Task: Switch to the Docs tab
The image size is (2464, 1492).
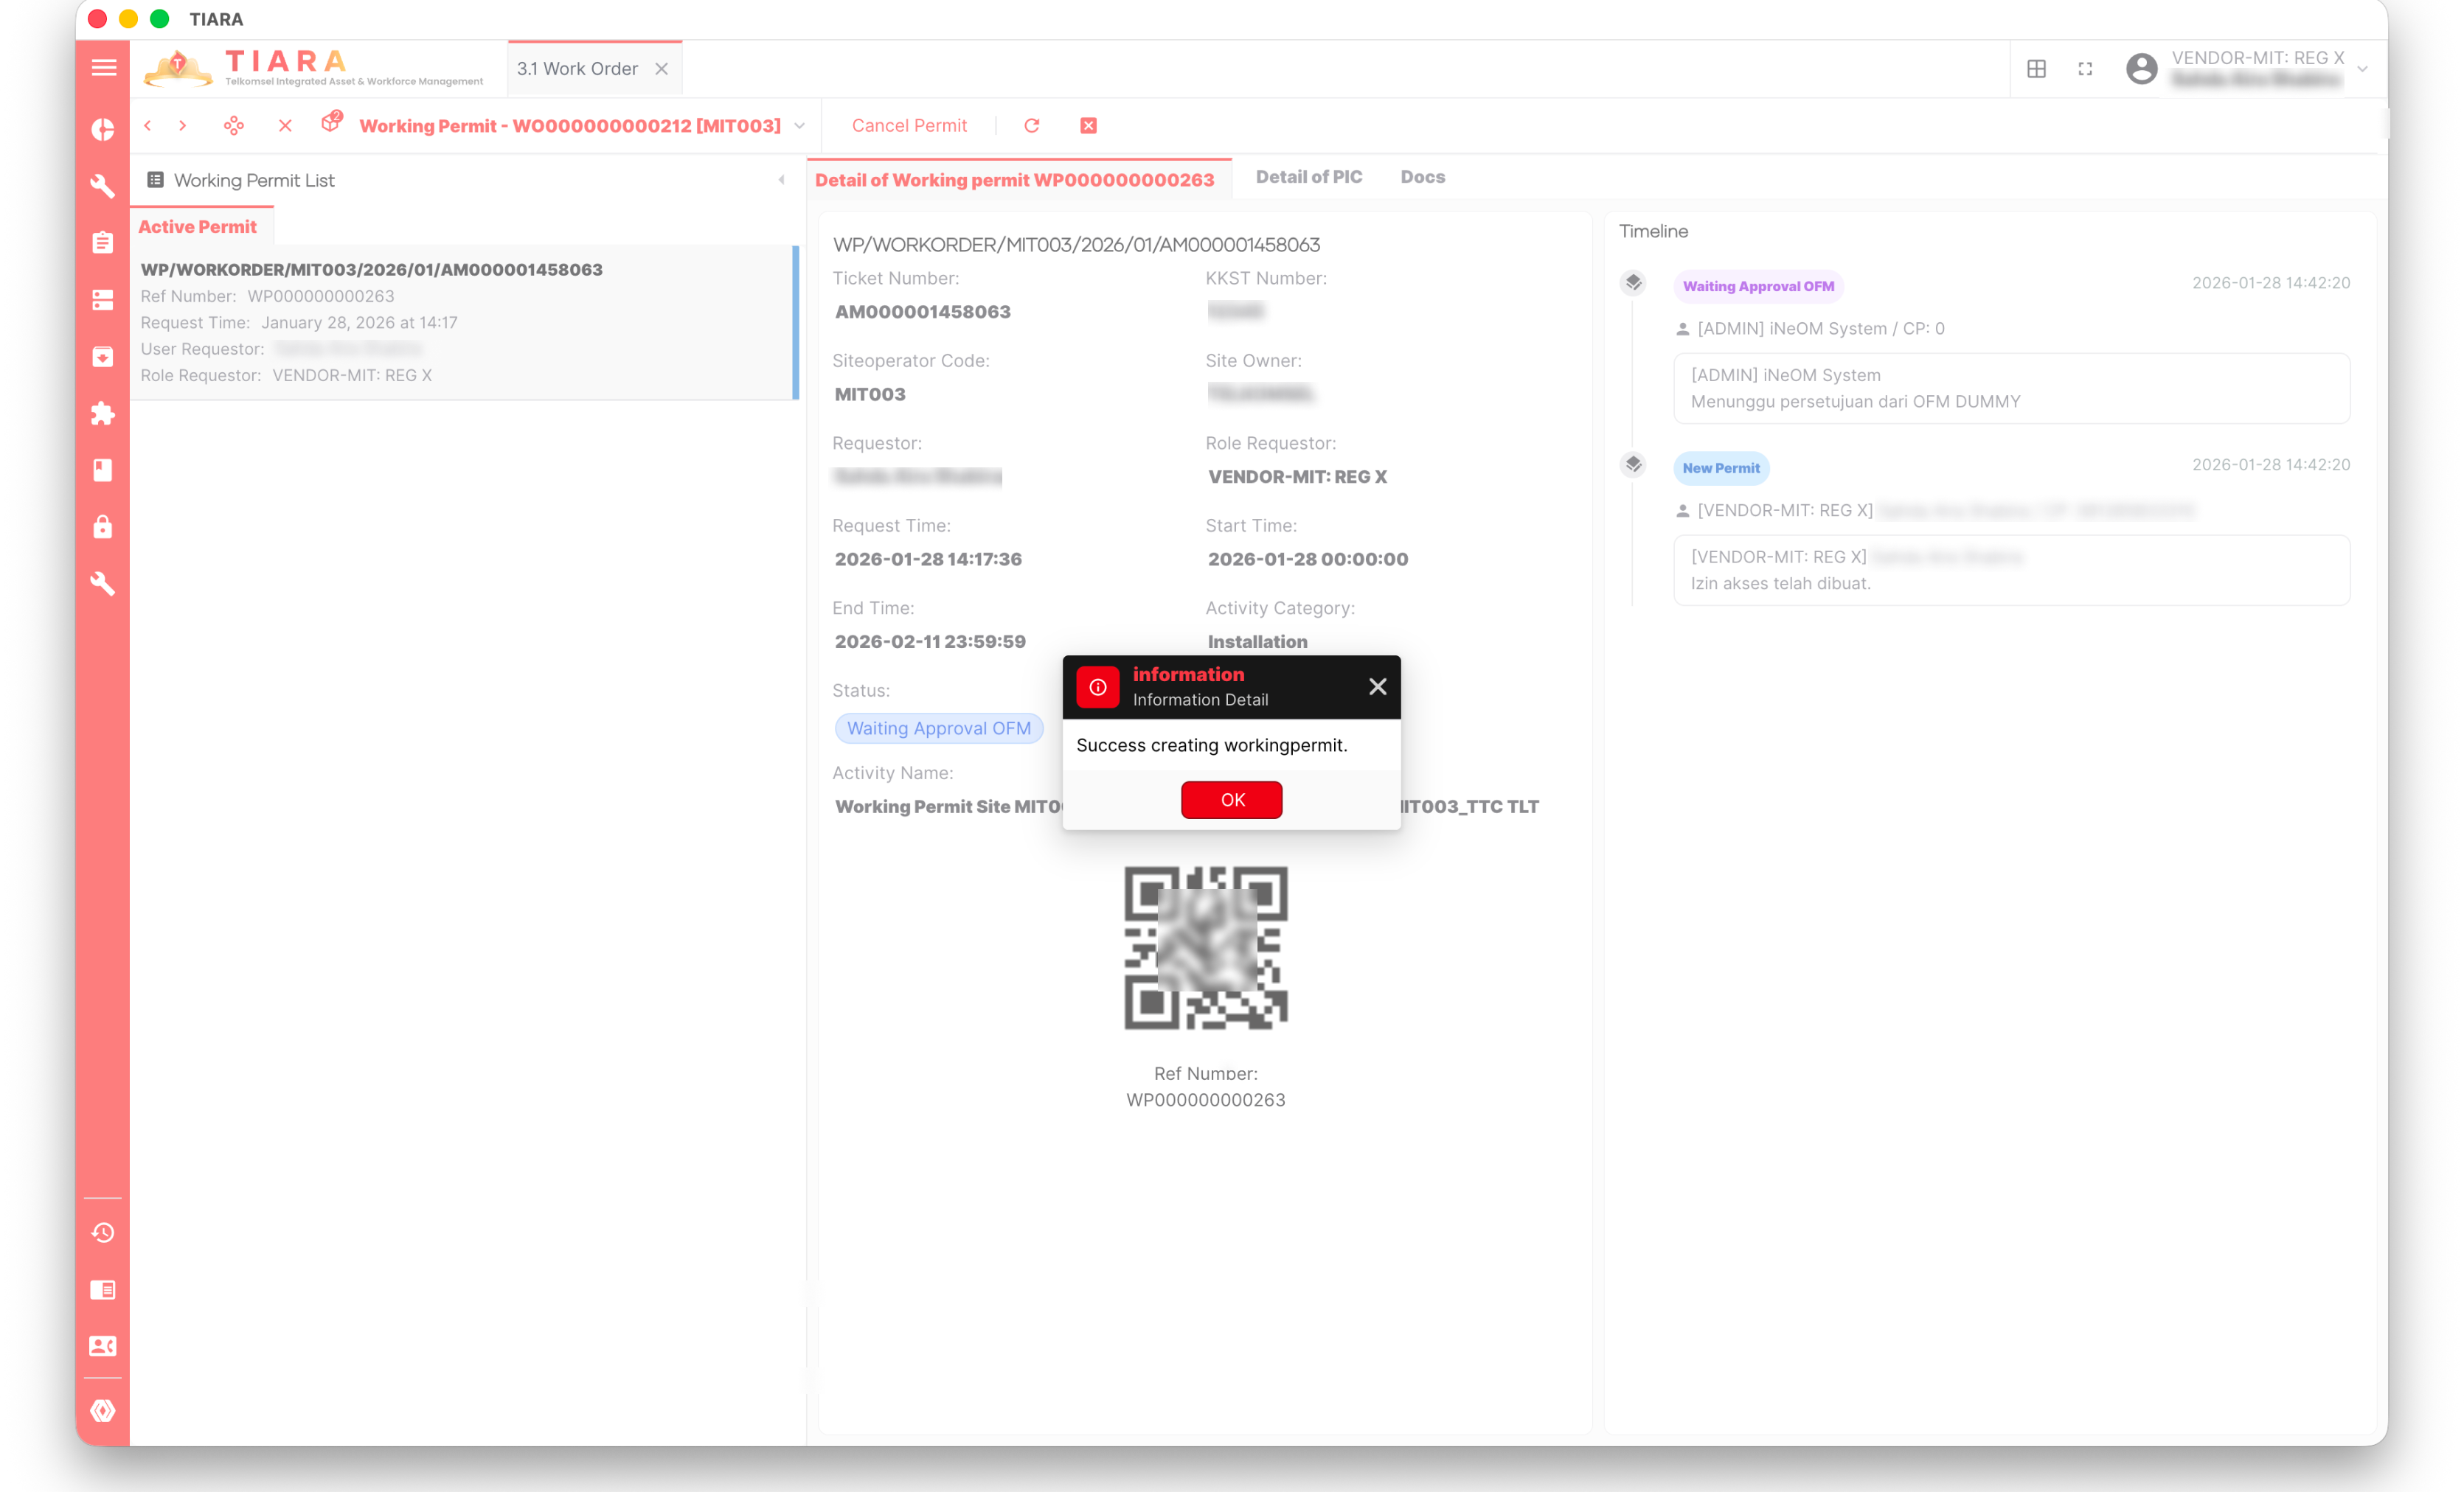Action: click(x=1422, y=177)
